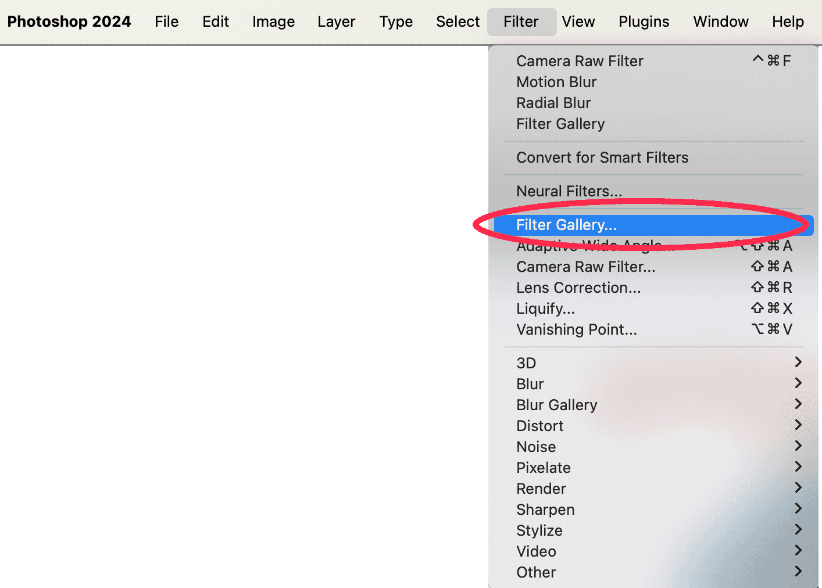Choose Neural Filters... from menu

(x=569, y=191)
